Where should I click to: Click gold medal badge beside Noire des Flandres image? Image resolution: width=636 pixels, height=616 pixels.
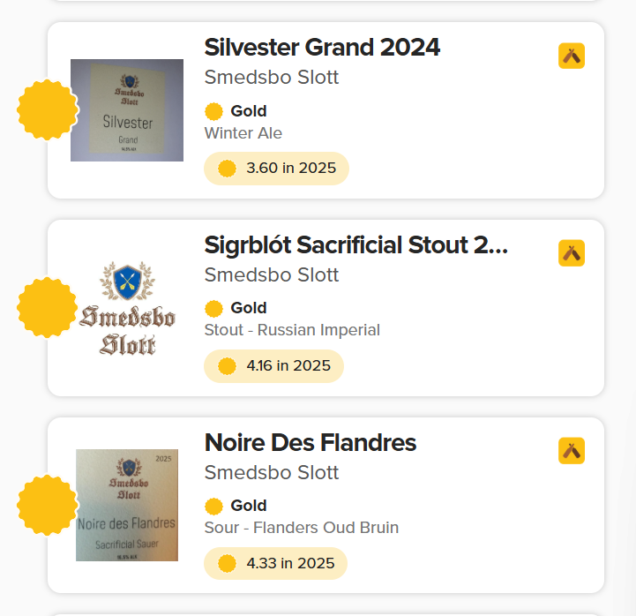[x=46, y=506]
